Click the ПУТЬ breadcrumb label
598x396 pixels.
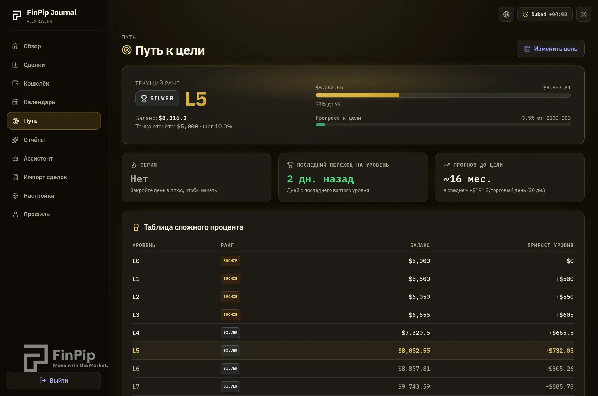click(129, 37)
